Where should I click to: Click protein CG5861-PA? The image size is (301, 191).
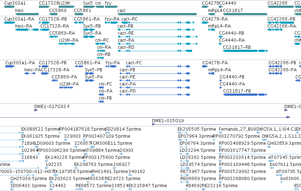click(88, 63)
